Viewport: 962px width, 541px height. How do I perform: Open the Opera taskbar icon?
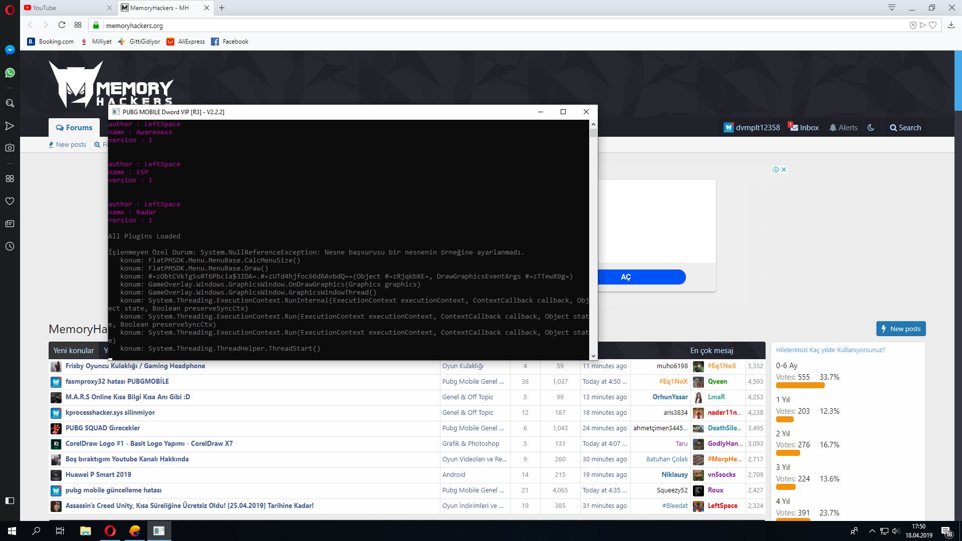tap(110, 531)
